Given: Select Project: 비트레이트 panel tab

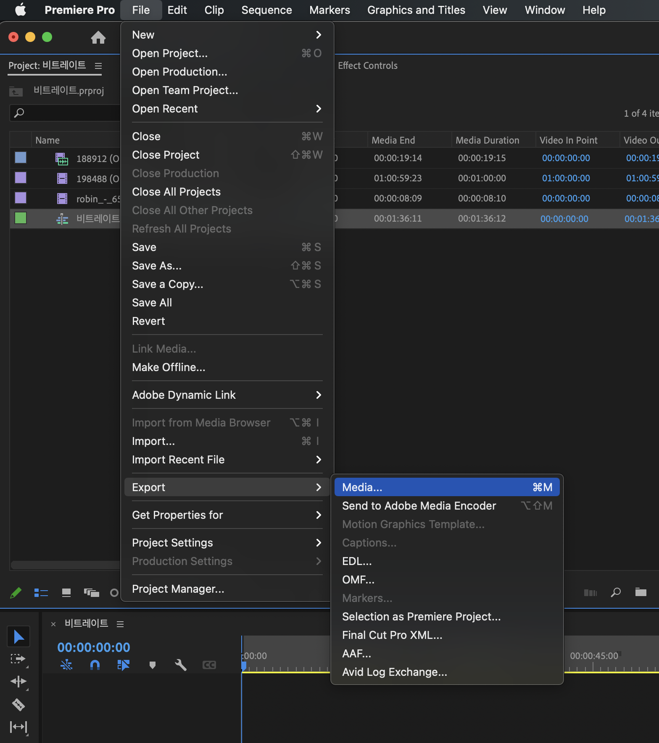Looking at the screenshot, I should (47, 65).
